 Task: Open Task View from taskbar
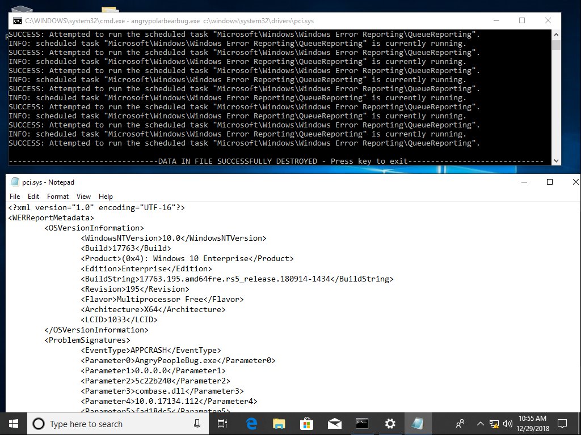click(222, 424)
